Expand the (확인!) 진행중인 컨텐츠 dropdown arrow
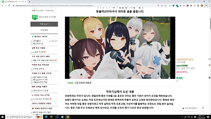 (56, 104)
